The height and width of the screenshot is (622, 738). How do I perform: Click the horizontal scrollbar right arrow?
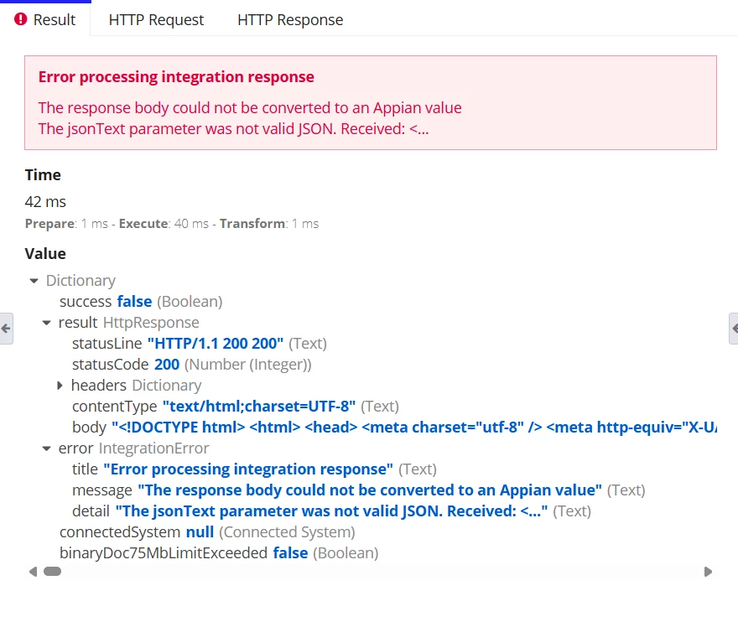[708, 572]
